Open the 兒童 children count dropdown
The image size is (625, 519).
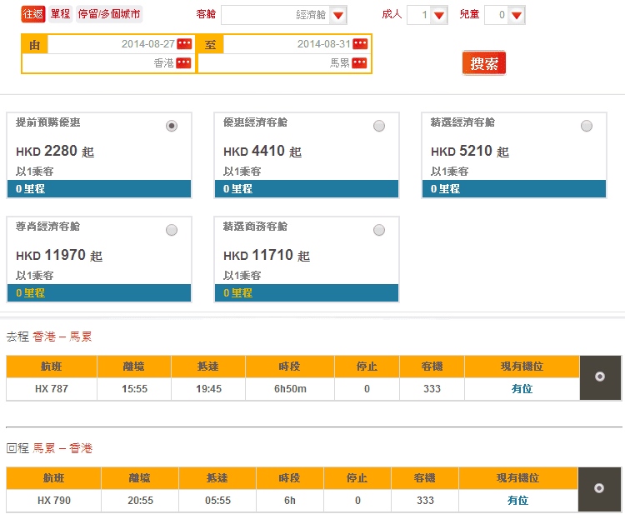(x=516, y=15)
